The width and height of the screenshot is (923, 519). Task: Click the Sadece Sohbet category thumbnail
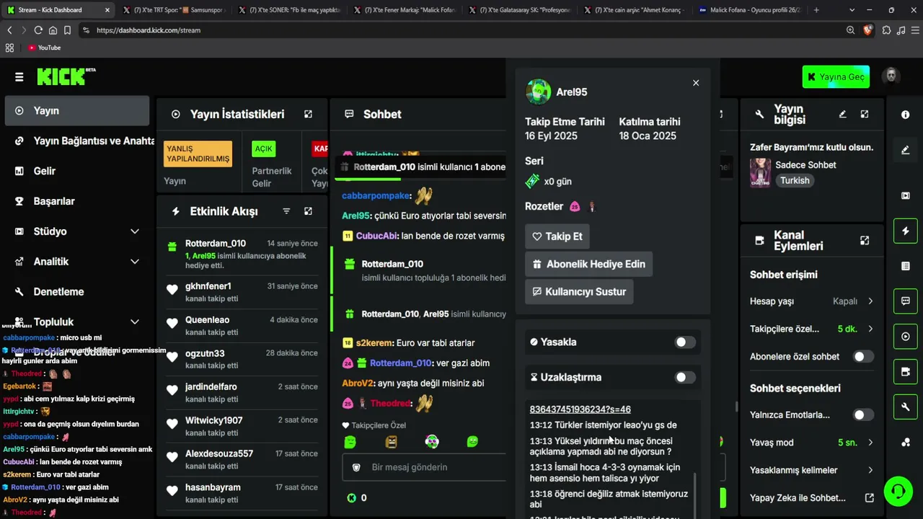click(760, 172)
